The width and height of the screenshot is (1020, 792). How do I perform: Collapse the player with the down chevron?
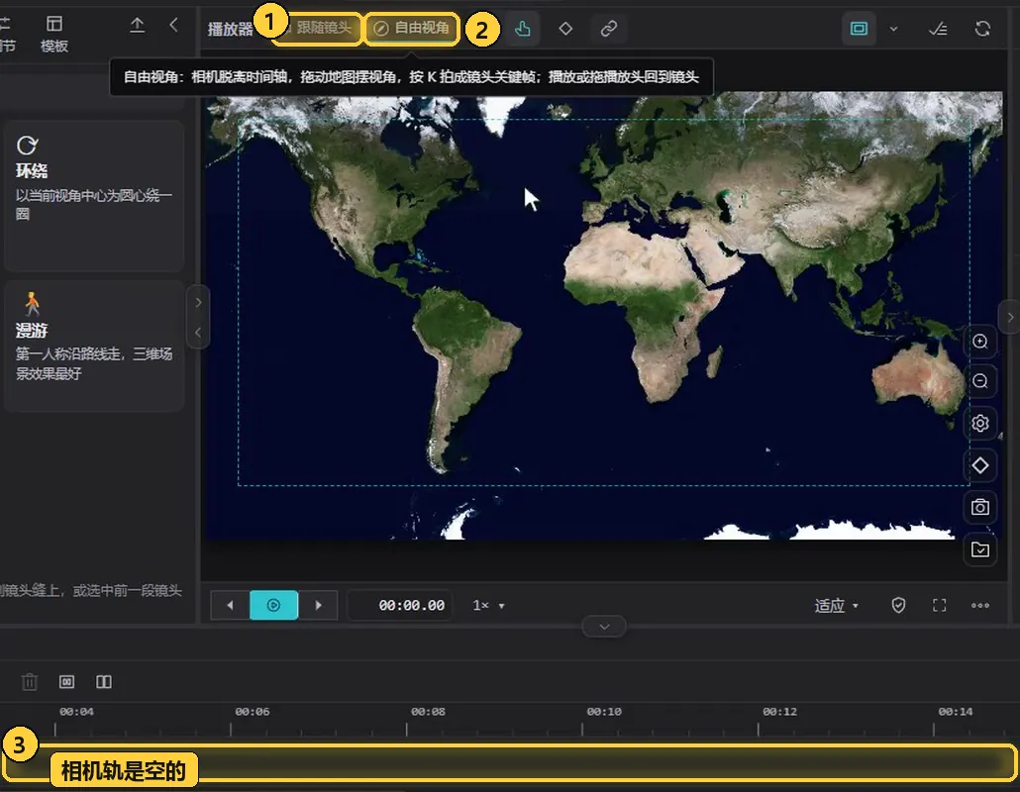click(604, 627)
